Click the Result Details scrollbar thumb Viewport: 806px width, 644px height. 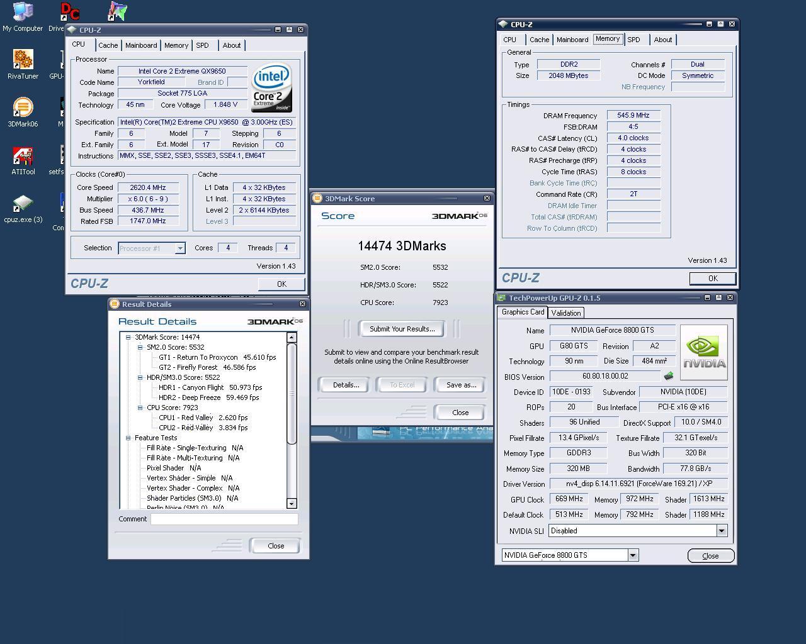point(292,394)
